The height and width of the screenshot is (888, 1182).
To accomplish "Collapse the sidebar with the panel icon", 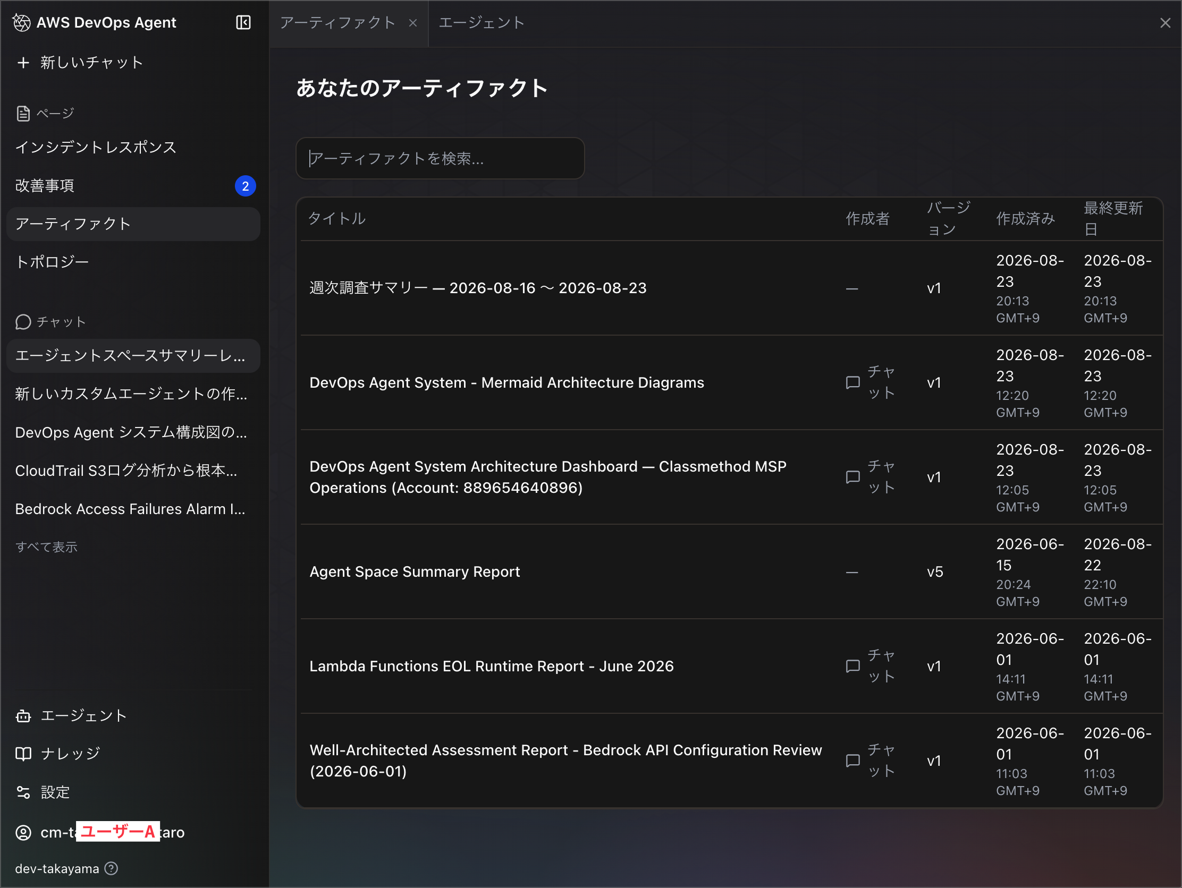I will (x=243, y=22).
